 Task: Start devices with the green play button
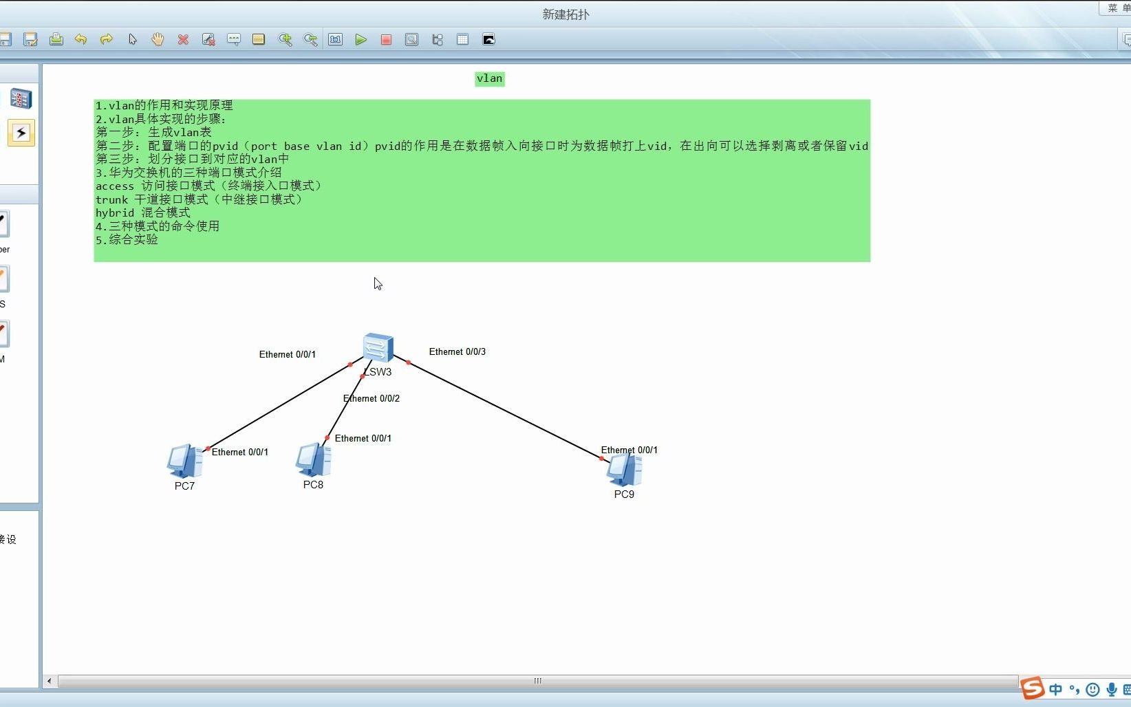[360, 39]
